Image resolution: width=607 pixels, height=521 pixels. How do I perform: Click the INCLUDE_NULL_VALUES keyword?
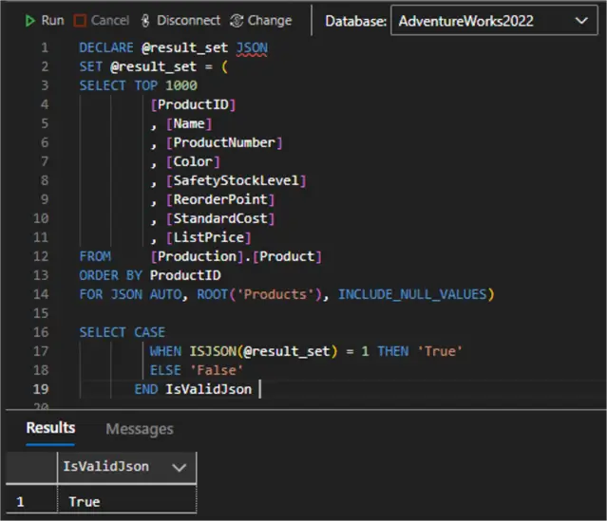[412, 294]
